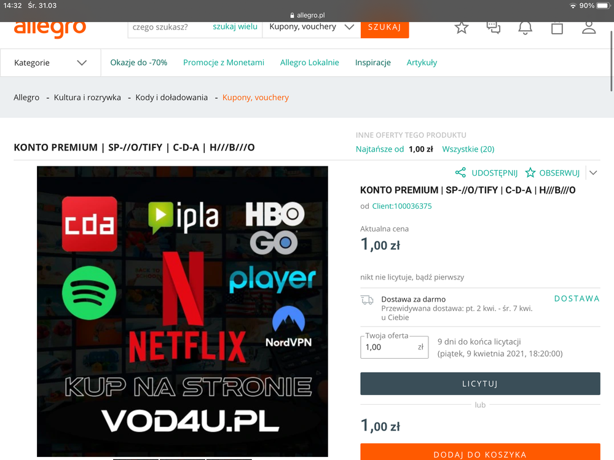Viewport: 614px width, 460px height.
Task: Tap the Wi-Fi status icon
Action: coord(573,6)
